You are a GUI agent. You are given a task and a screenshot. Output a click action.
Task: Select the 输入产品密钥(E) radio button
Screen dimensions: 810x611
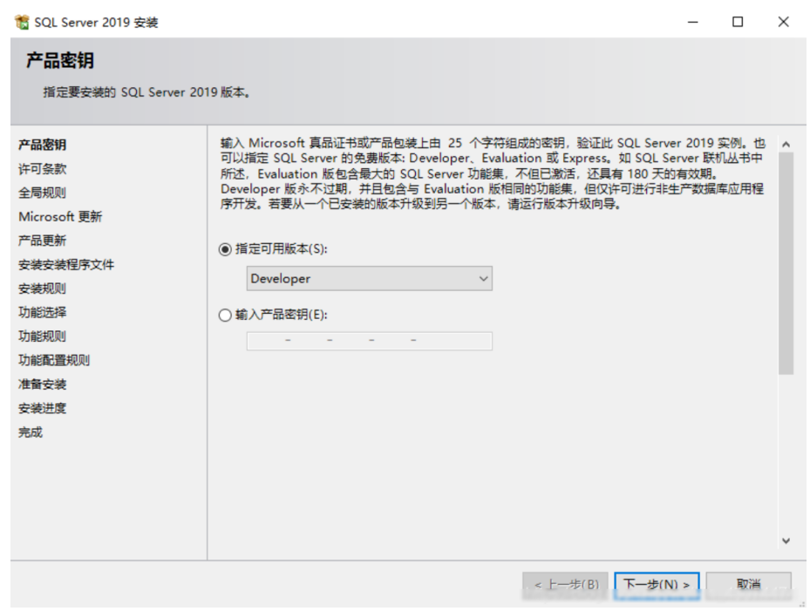click(x=225, y=315)
